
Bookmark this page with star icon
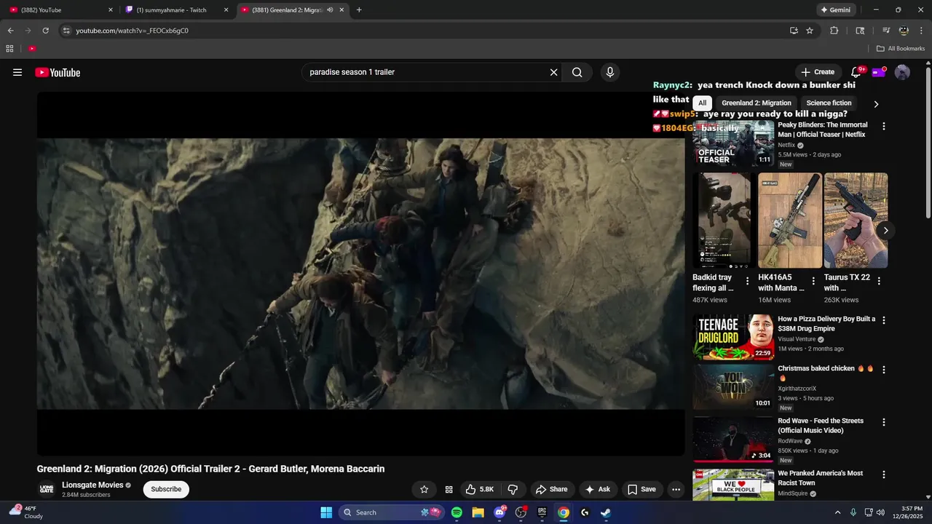810,31
